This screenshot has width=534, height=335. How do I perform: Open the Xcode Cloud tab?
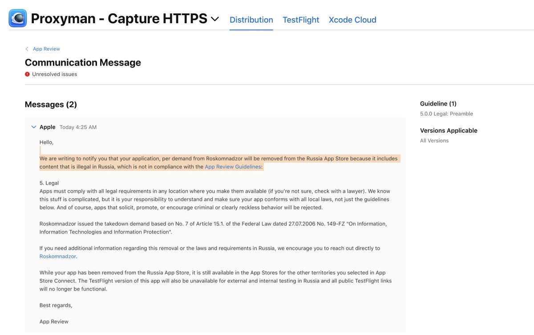(x=352, y=20)
